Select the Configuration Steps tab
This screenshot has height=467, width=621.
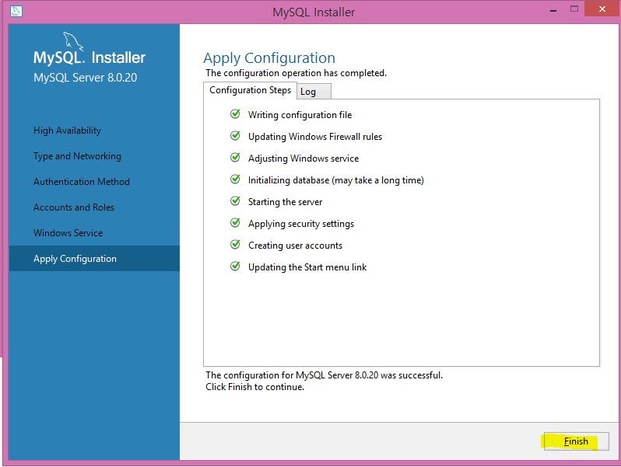tap(251, 90)
